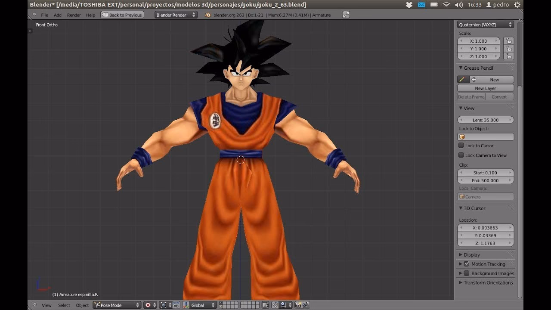
Task: Open the Wi-Fi network indicator
Action: (446, 5)
